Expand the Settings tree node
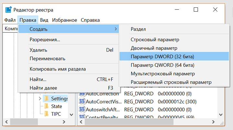 [40, 99]
